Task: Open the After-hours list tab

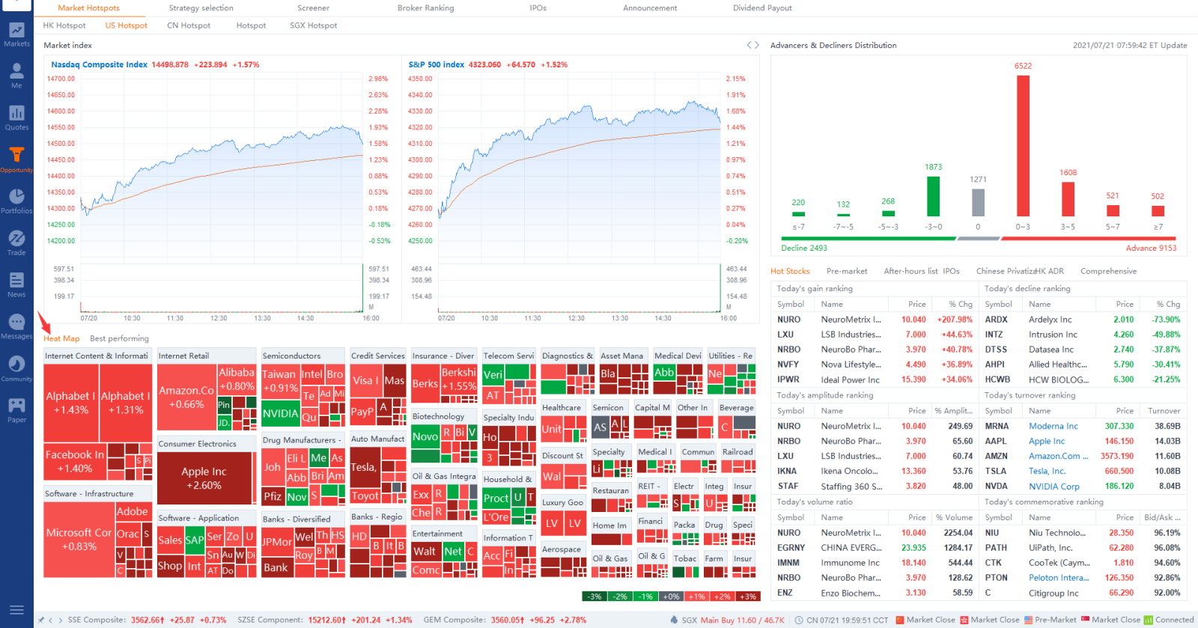Action: coord(910,271)
